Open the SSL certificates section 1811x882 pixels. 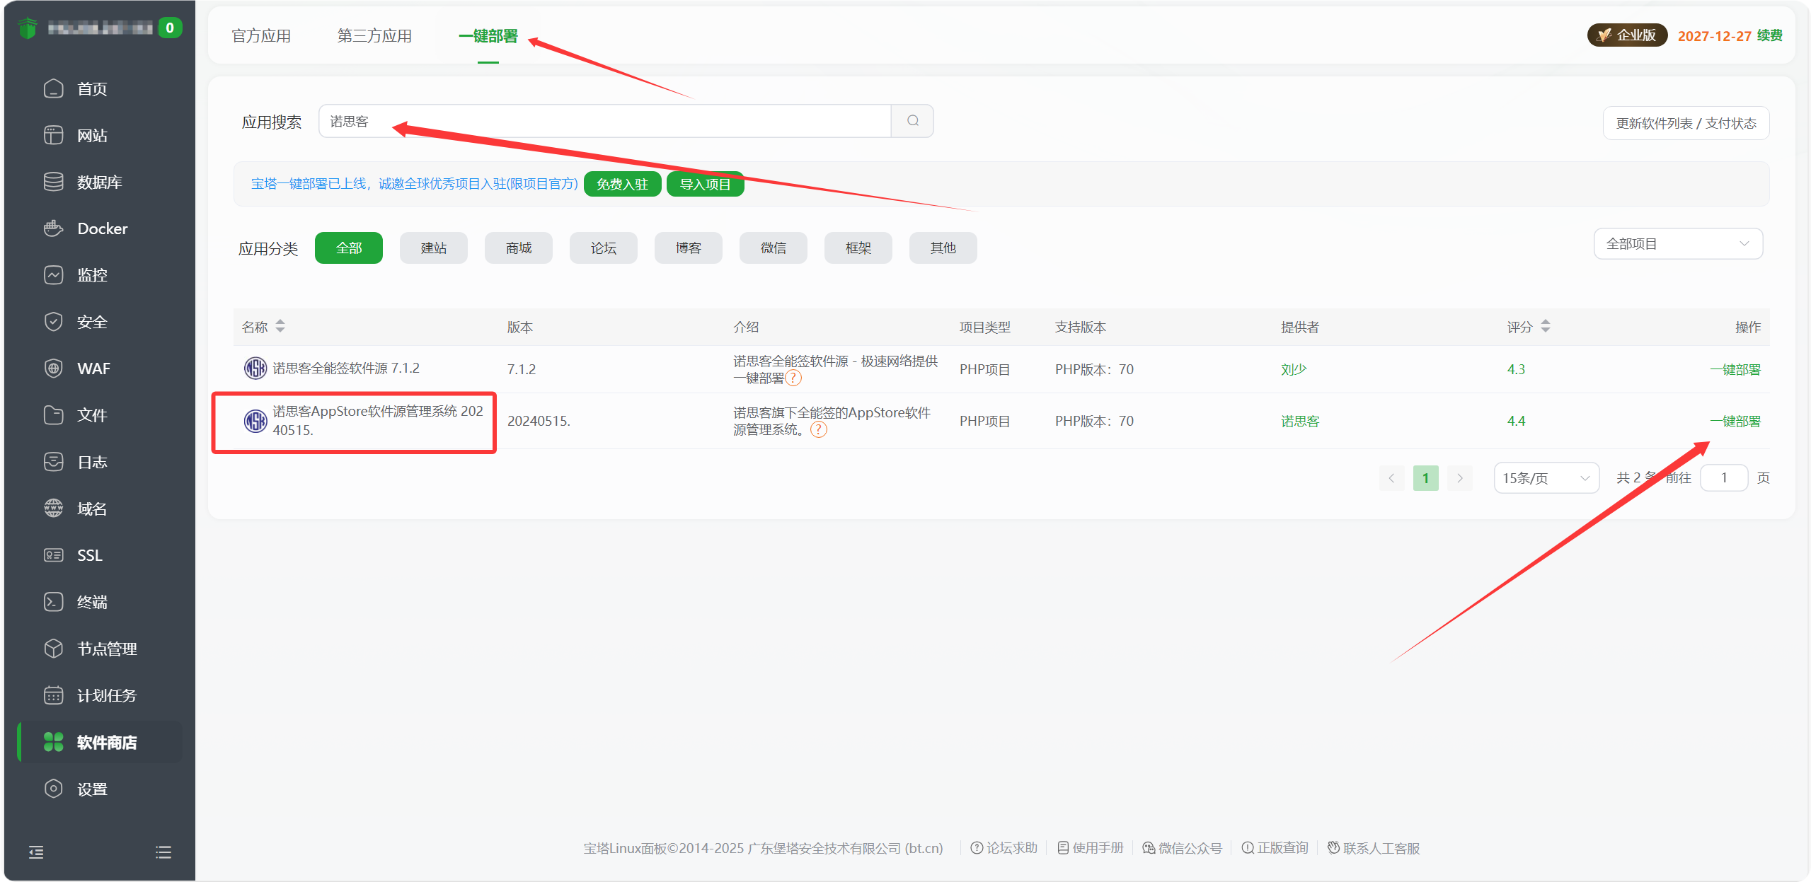click(89, 555)
